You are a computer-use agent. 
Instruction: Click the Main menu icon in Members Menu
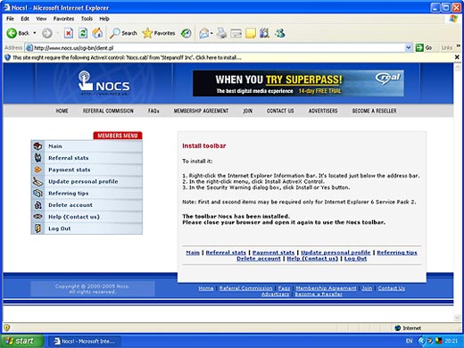tap(37, 146)
